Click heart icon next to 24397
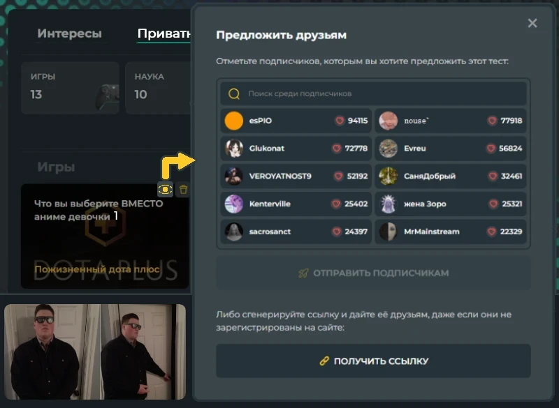559x408 pixels. point(337,232)
